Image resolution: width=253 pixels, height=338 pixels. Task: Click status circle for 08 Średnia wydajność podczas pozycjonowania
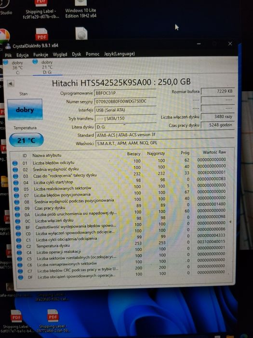17,202
